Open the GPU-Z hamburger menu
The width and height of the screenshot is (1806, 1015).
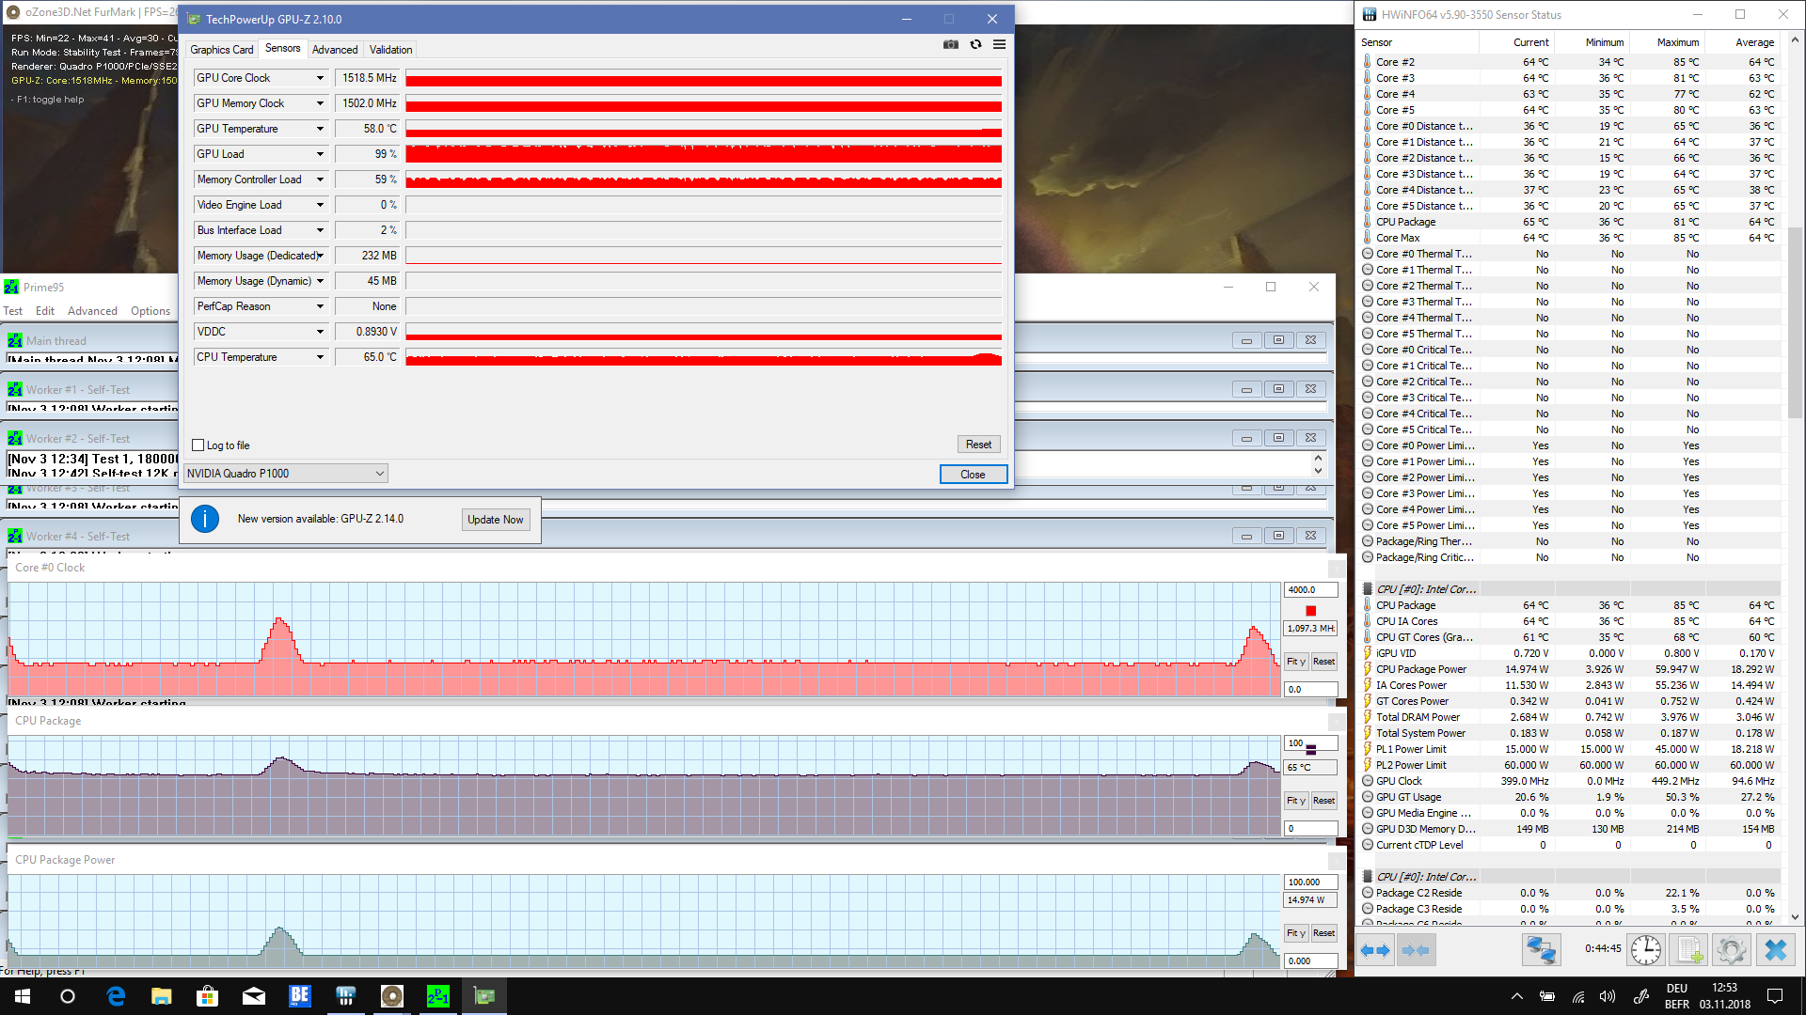(x=999, y=44)
